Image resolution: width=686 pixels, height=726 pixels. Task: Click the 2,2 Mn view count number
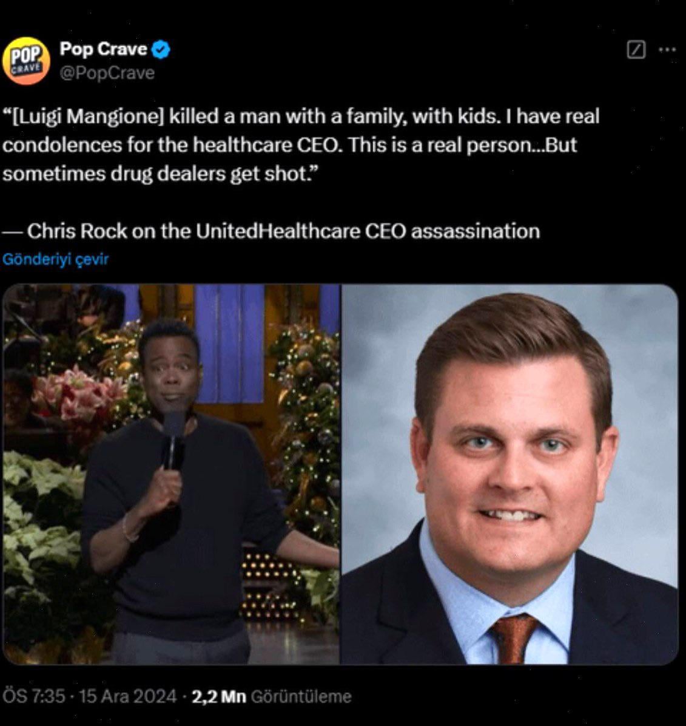219,696
